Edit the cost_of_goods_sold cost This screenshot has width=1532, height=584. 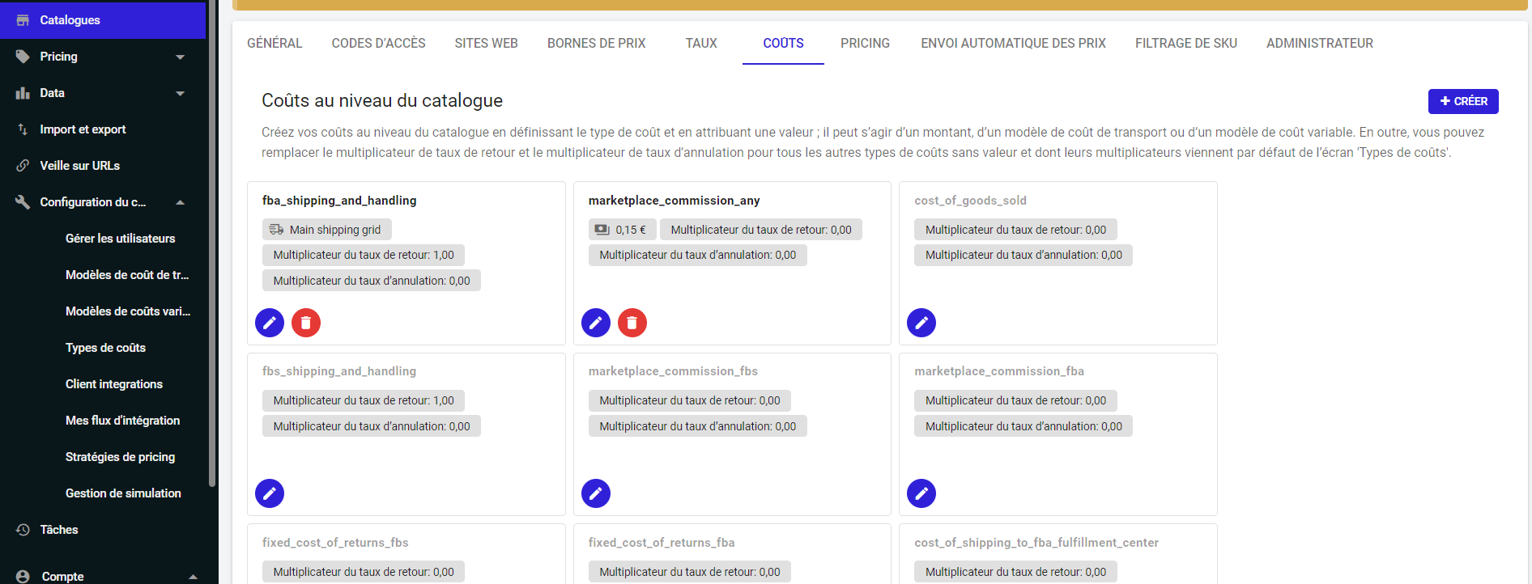pyautogui.click(x=921, y=323)
